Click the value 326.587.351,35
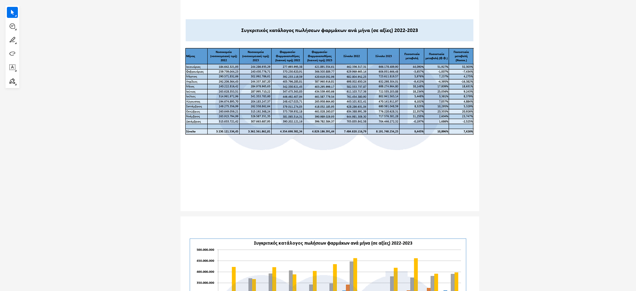The height and width of the screenshot is (291, 636). [260, 116]
